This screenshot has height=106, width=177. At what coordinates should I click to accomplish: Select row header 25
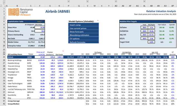point(4,57)
